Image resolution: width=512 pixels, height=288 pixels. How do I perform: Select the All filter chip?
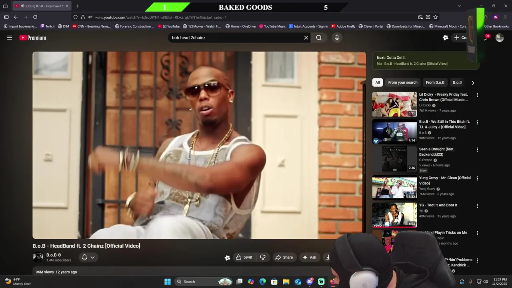378,82
